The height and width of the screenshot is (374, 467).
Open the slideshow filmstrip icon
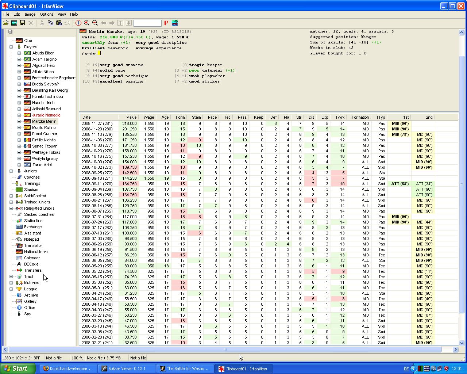pyautogui.click(x=14, y=23)
